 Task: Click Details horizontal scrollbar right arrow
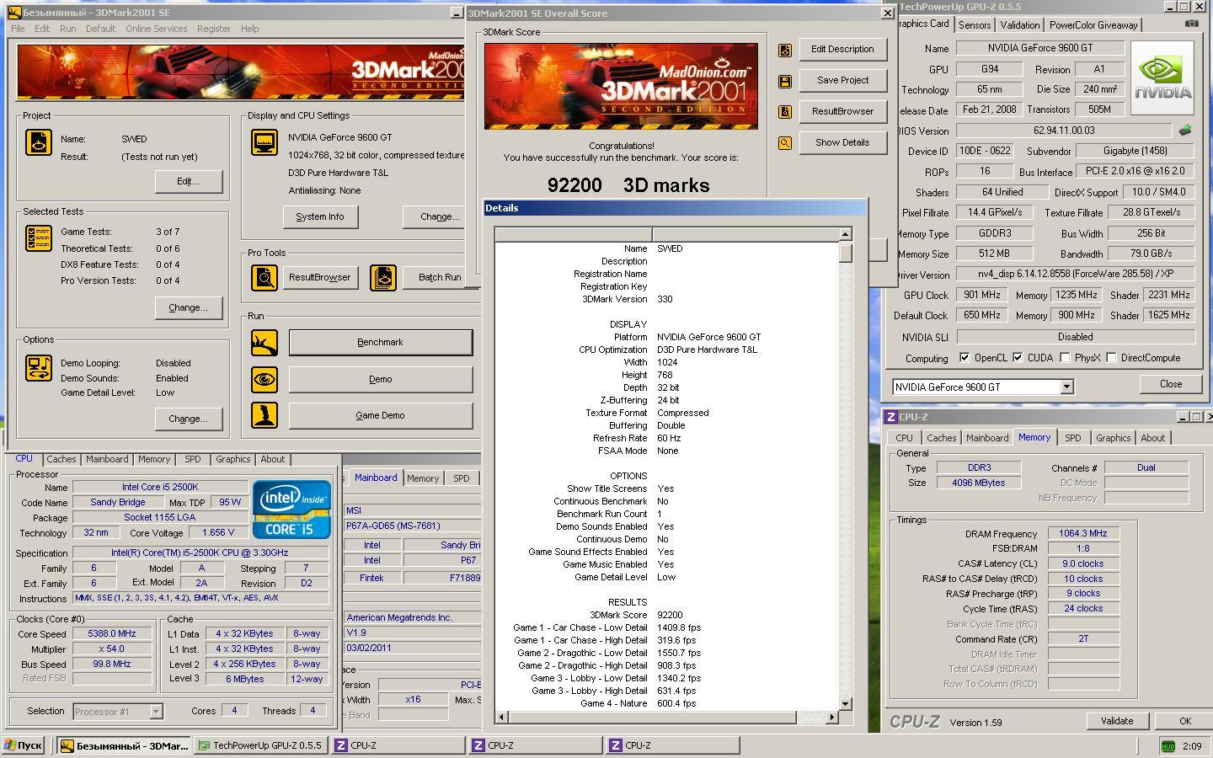coord(831,717)
